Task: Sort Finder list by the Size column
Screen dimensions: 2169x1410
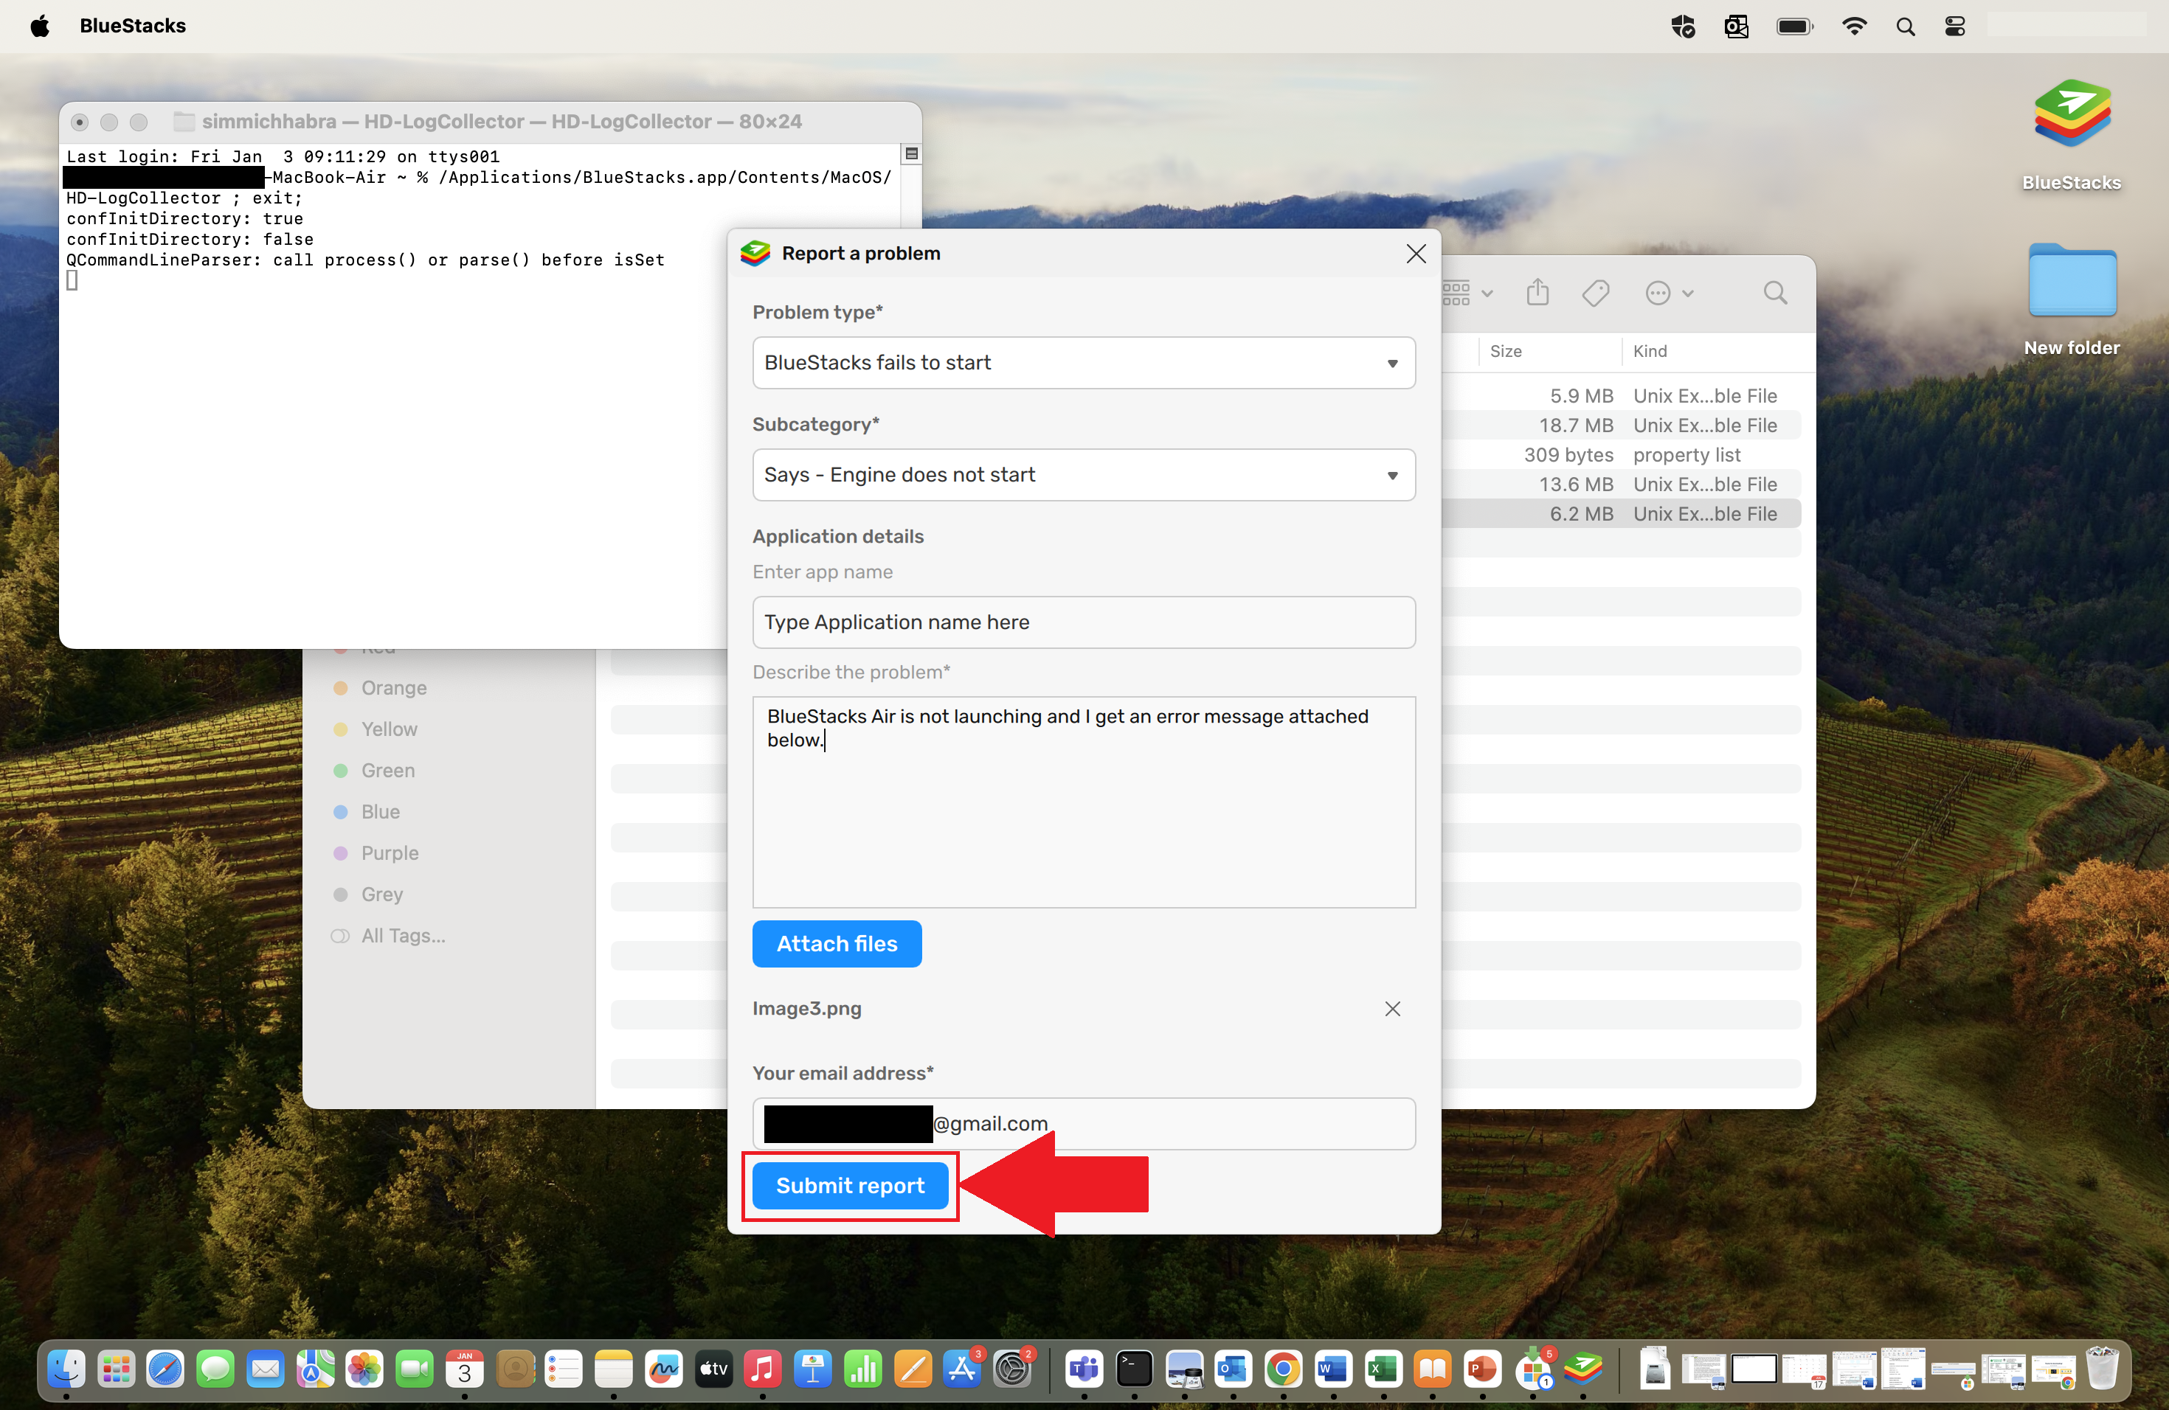Action: (1506, 351)
